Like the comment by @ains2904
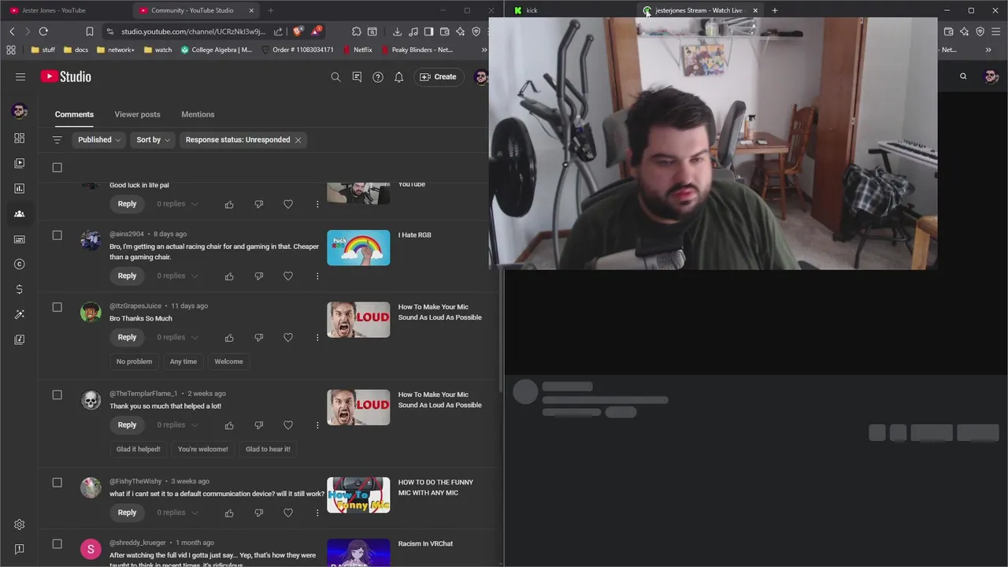Image resolution: width=1008 pixels, height=567 pixels. tap(229, 276)
